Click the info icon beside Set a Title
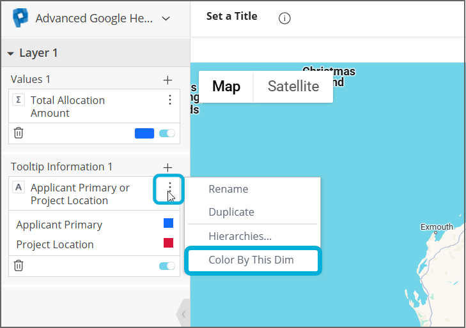Image resolution: width=466 pixels, height=328 pixels. (x=285, y=18)
